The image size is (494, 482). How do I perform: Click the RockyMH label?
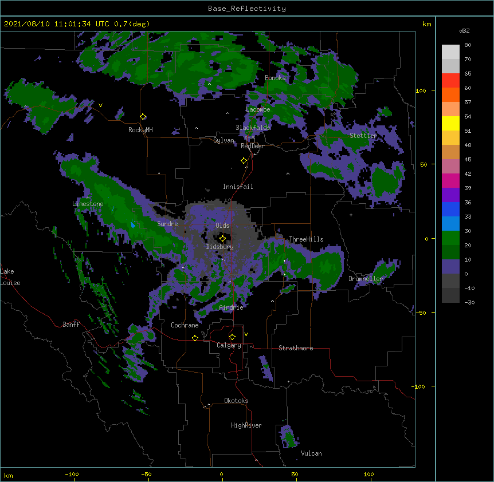pos(140,130)
